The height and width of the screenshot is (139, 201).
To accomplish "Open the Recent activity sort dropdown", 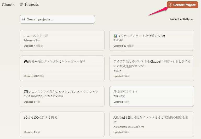I will click(181, 19).
